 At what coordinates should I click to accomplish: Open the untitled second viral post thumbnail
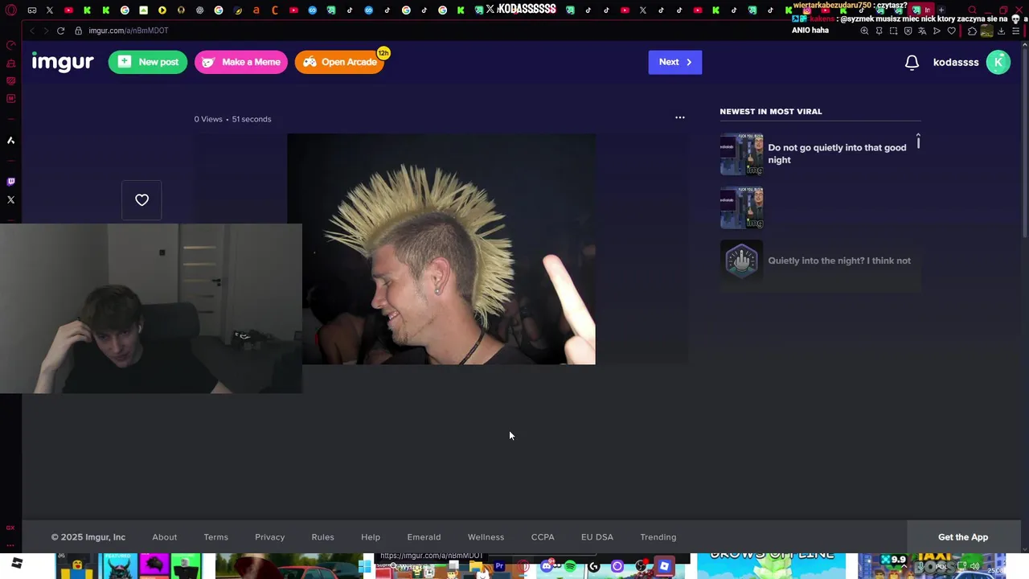(x=741, y=207)
